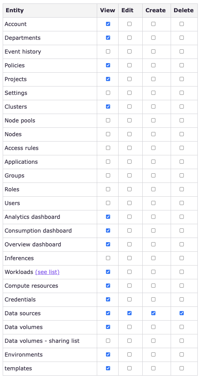The image size is (202, 378).
Task: Tick Delete checkbox for templates row
Action: click(x=181, y=368)
